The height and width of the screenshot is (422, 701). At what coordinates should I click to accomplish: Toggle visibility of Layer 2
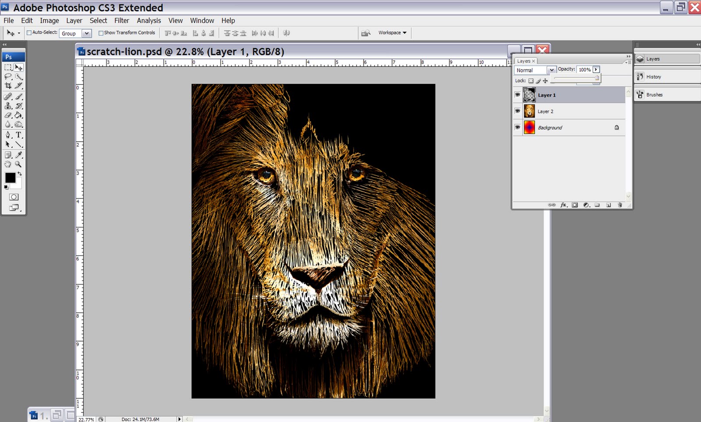pyautogui.click(x=517, y=111)
